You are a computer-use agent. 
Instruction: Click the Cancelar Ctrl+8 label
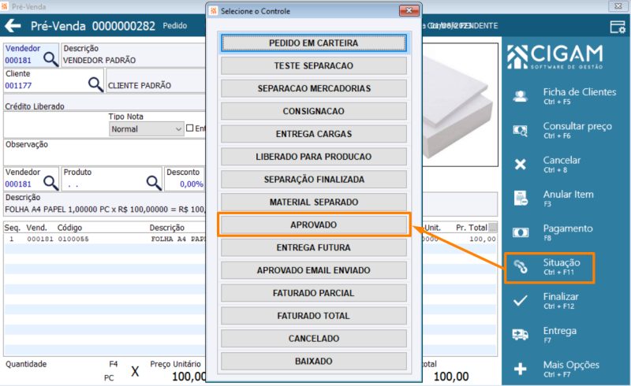pos(562,164)
